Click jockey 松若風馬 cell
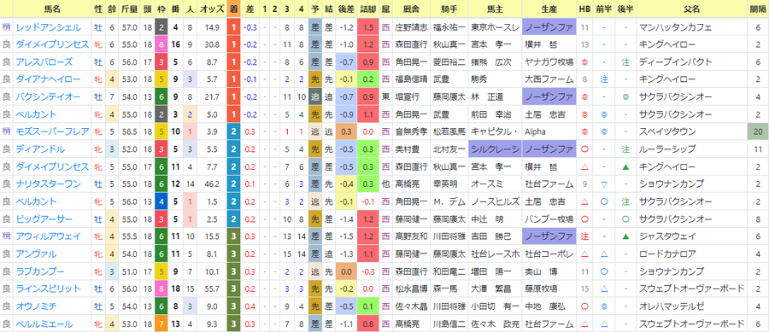This screenshot has width=769, height=332. click(449, 131)
